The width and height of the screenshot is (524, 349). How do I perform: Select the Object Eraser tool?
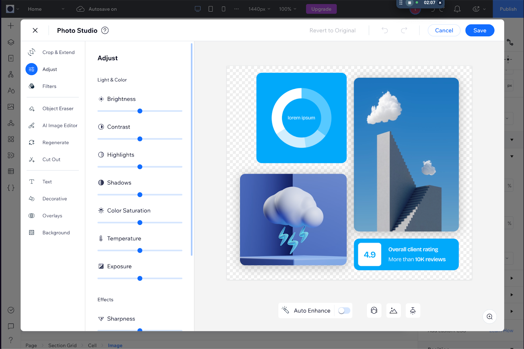[x=58, y=109]
